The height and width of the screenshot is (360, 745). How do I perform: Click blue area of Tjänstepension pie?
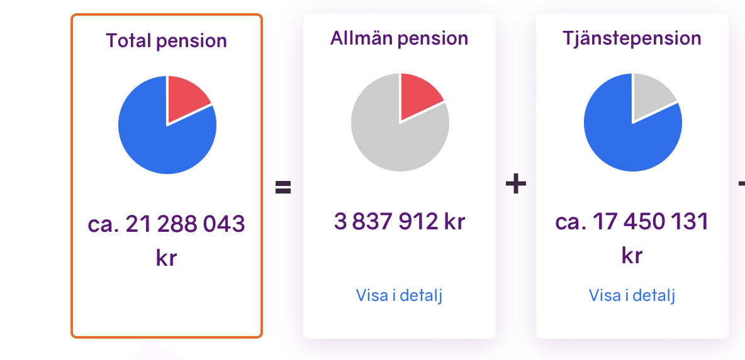tap(627, 142)
